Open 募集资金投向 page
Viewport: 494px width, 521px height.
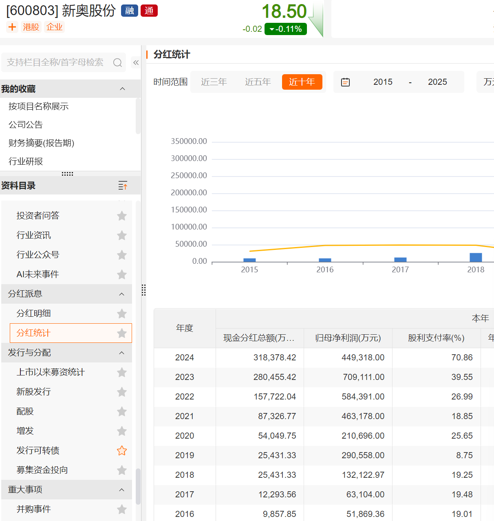[42, 470]
